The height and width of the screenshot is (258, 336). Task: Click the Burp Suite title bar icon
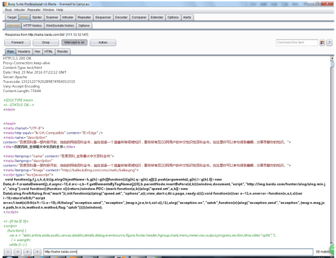[x=5, y=4]
